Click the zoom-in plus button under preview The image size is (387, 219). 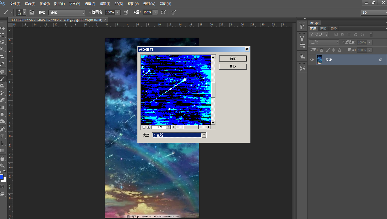[x=148, y=127]
